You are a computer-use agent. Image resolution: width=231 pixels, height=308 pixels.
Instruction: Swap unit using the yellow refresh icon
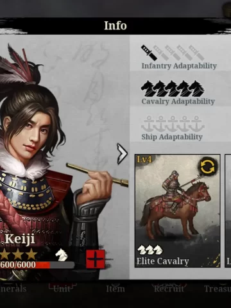coord(207,167)
